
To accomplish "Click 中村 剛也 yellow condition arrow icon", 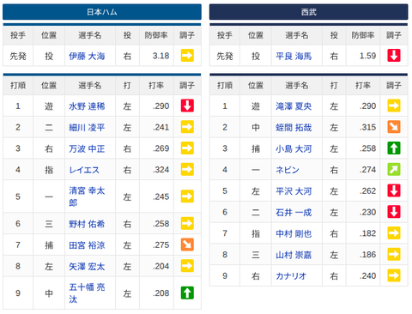I will coord(394,233).
